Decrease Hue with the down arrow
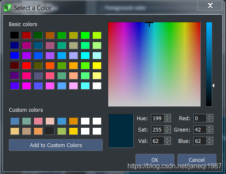The width and height of the screenshot is (226, 174). (167, 120)
